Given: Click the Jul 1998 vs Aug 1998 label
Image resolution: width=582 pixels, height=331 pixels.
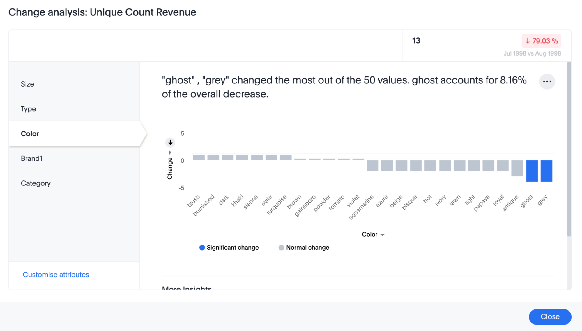Looking at the screenshot, I should click(x=532, y=53).
